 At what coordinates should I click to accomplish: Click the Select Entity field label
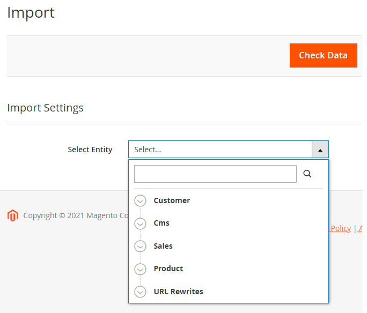click(90, 150)
